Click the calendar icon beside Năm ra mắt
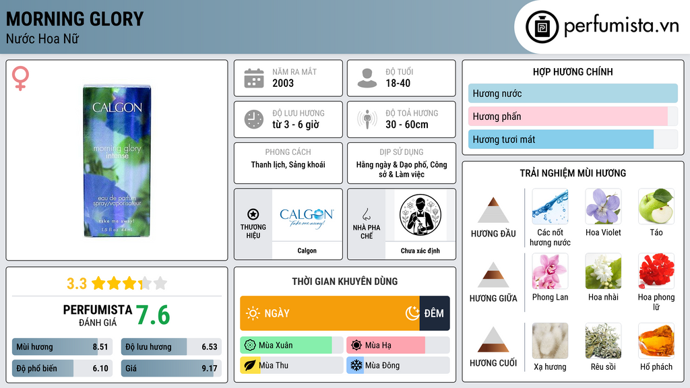 (254, 78)
